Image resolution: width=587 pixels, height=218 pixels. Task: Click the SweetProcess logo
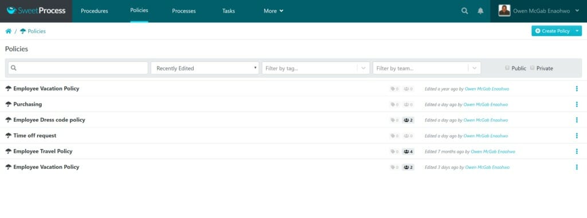point(36,11)
